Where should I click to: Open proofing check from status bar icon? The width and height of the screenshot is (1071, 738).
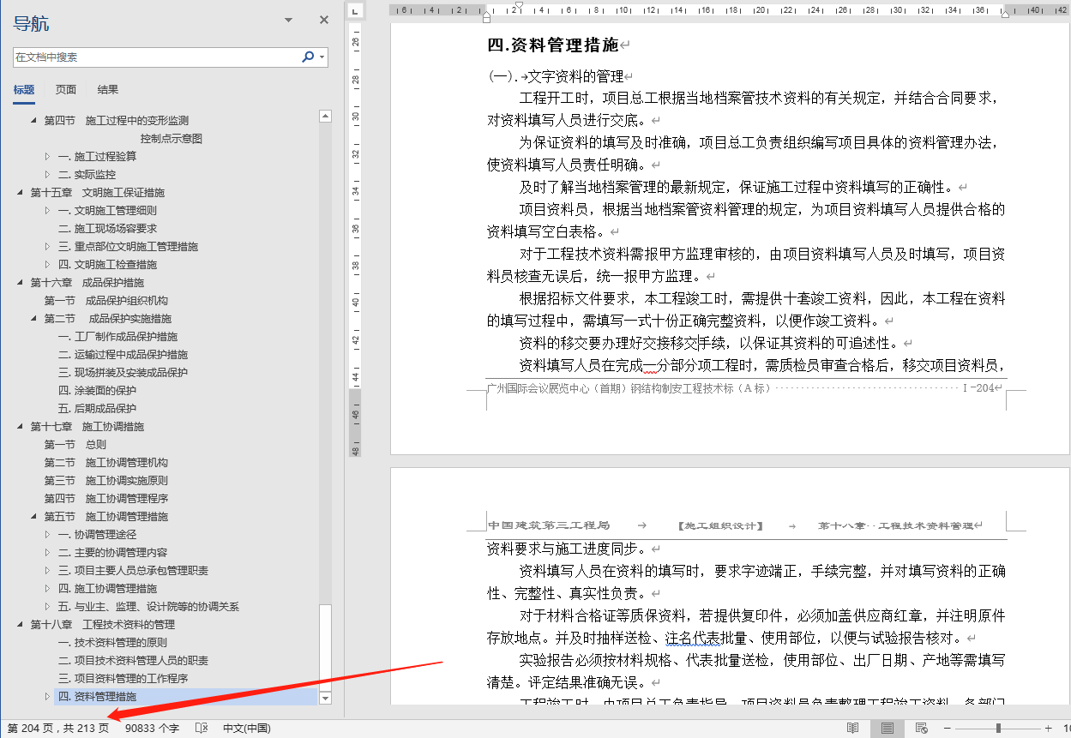tap(201, 728)
